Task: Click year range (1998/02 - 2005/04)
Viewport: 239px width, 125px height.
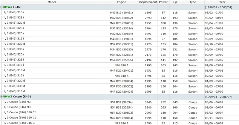Action: point(218,7)
